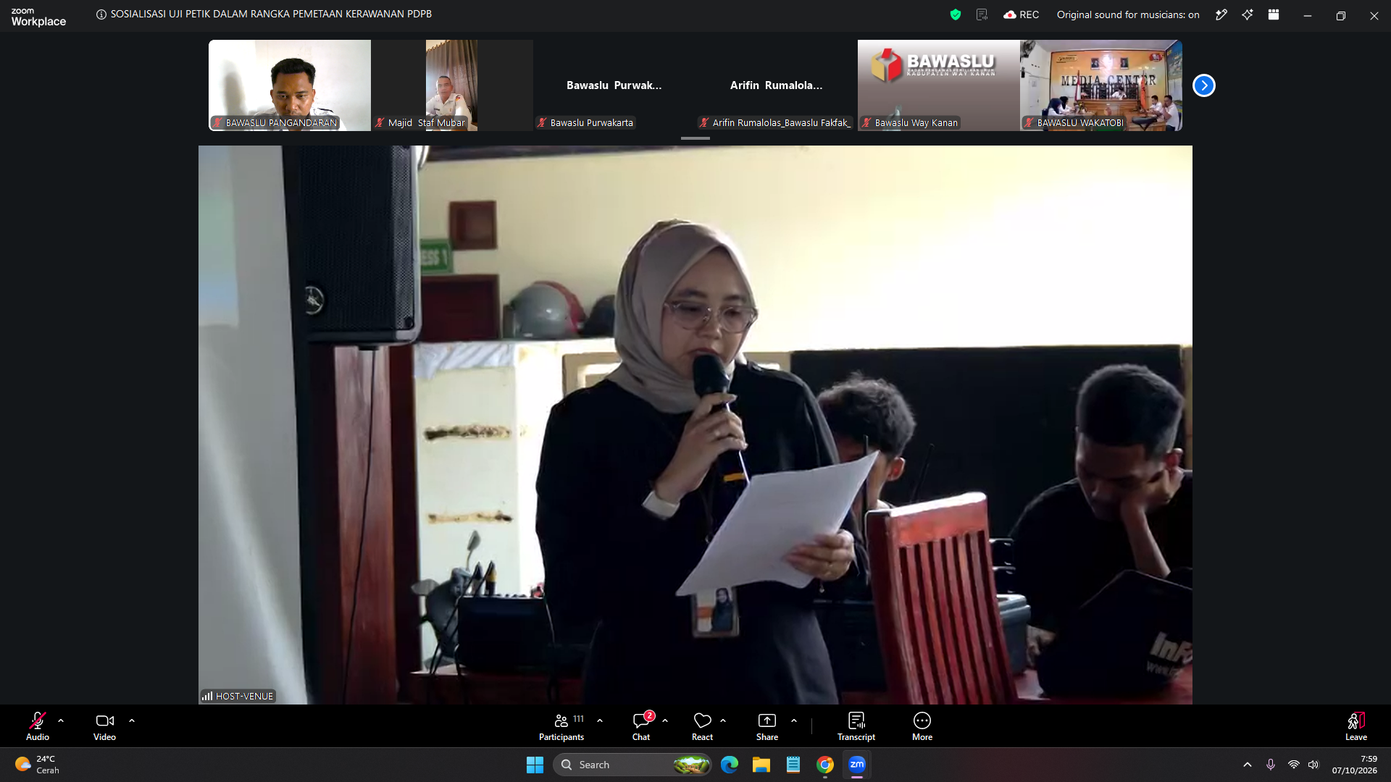Open the weather widget showing 24°C

(x=38, y=765)
